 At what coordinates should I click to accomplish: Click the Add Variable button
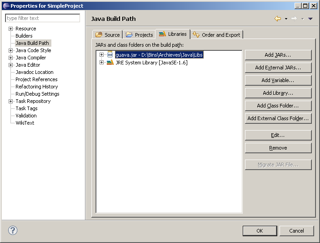278,80
